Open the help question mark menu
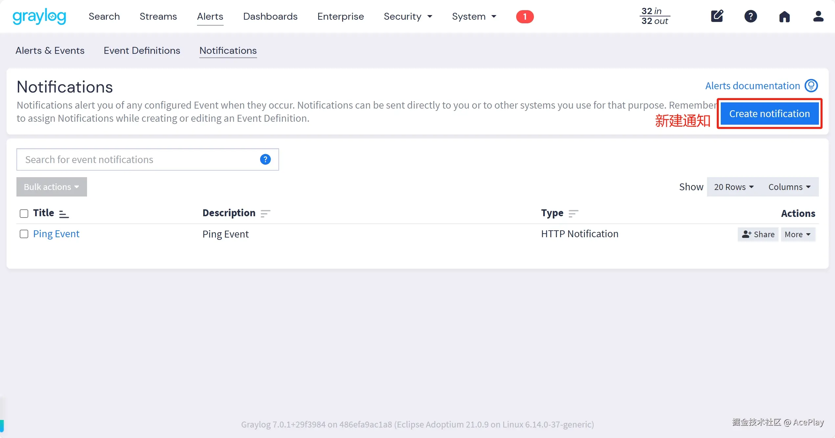The image size is (835, 438). click(x=751, y=16)
